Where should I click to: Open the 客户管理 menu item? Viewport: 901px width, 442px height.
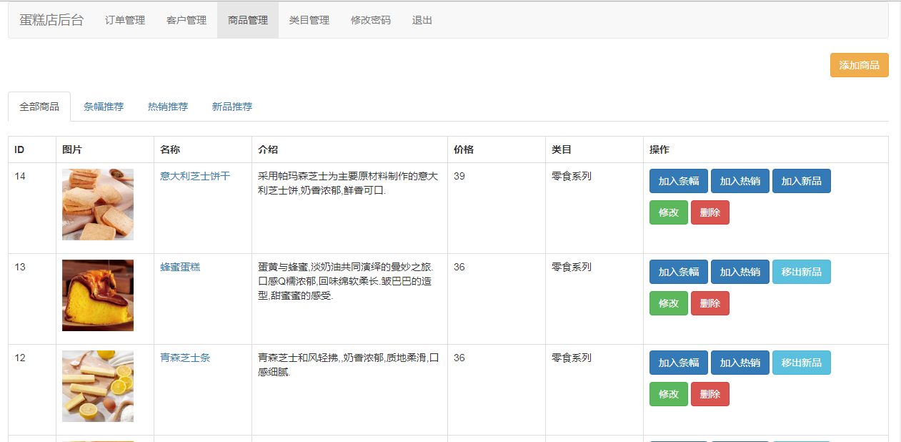pyautogui.click(x=186, y=20)
